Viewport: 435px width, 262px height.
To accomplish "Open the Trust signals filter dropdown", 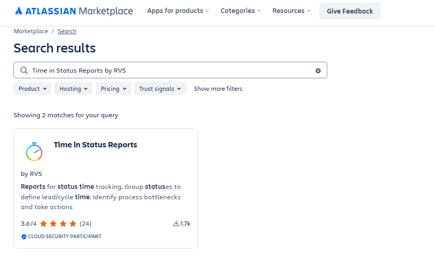I will pos(160,89).
